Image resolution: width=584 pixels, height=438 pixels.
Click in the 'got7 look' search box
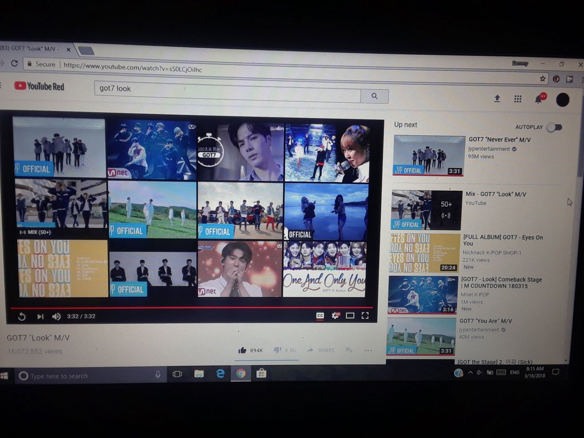(228, 91)
